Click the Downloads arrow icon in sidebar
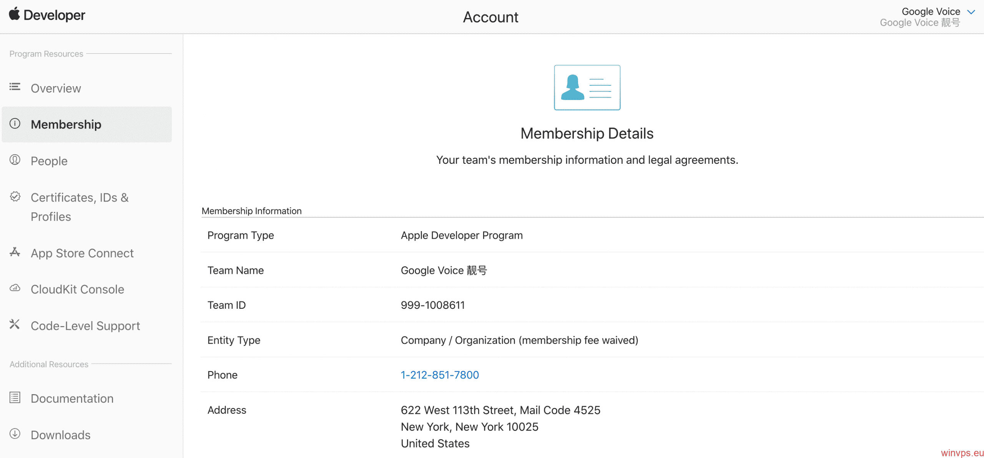 tap(15, 434)
